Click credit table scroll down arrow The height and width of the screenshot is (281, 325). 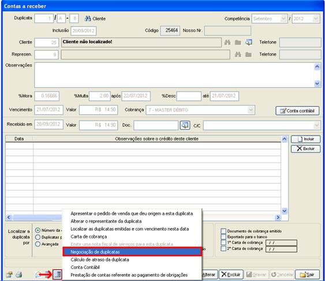(x=285, y=211)
